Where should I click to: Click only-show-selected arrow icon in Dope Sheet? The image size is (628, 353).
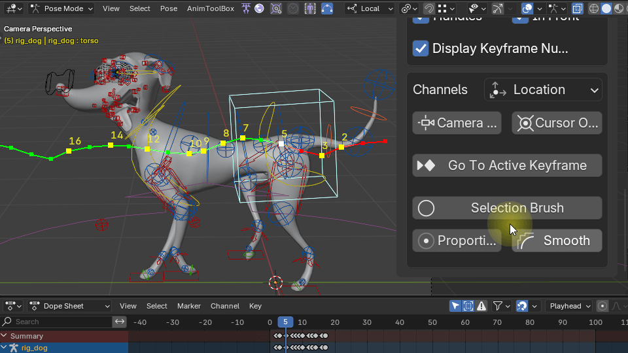click(x=456, y=306)
